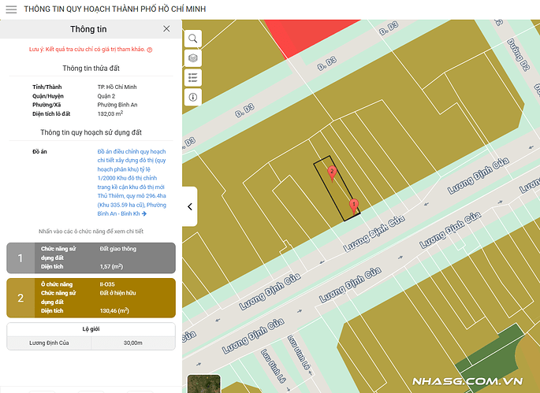Close the Thông tin panel
Viewport: 540px width, 393px height.
click(x=166, y=28)
